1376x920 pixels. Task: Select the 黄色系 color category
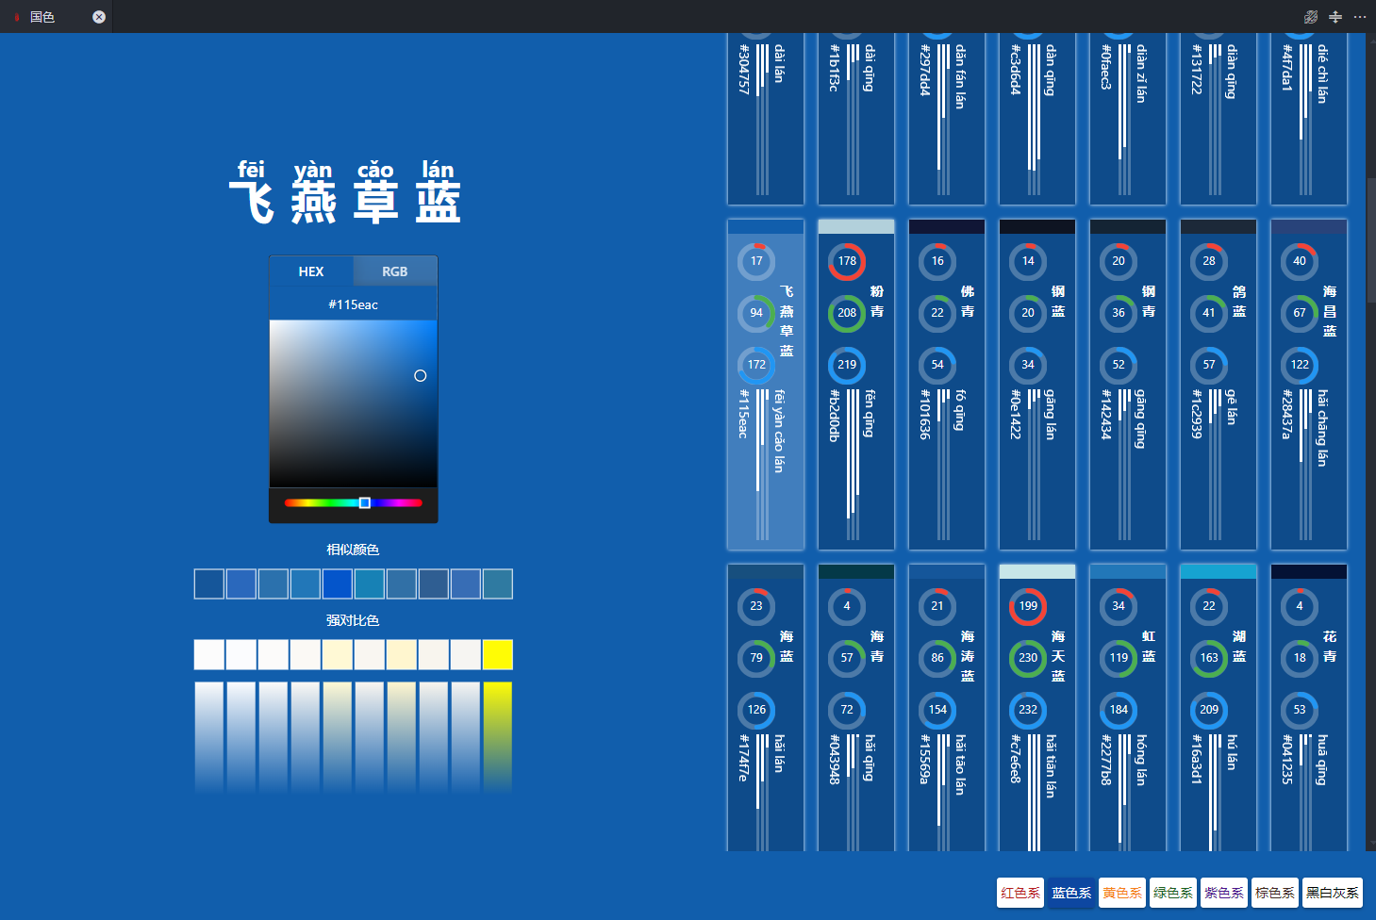point(1121,893)
